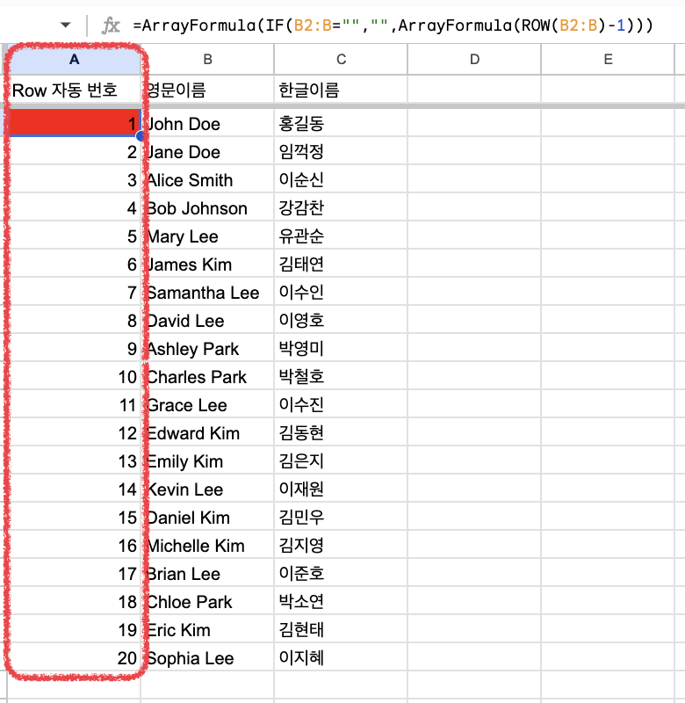Click the auto number cell showing 12
Image resolution: width=685 pixels, height=703 pixels.
tap(75, 433)
